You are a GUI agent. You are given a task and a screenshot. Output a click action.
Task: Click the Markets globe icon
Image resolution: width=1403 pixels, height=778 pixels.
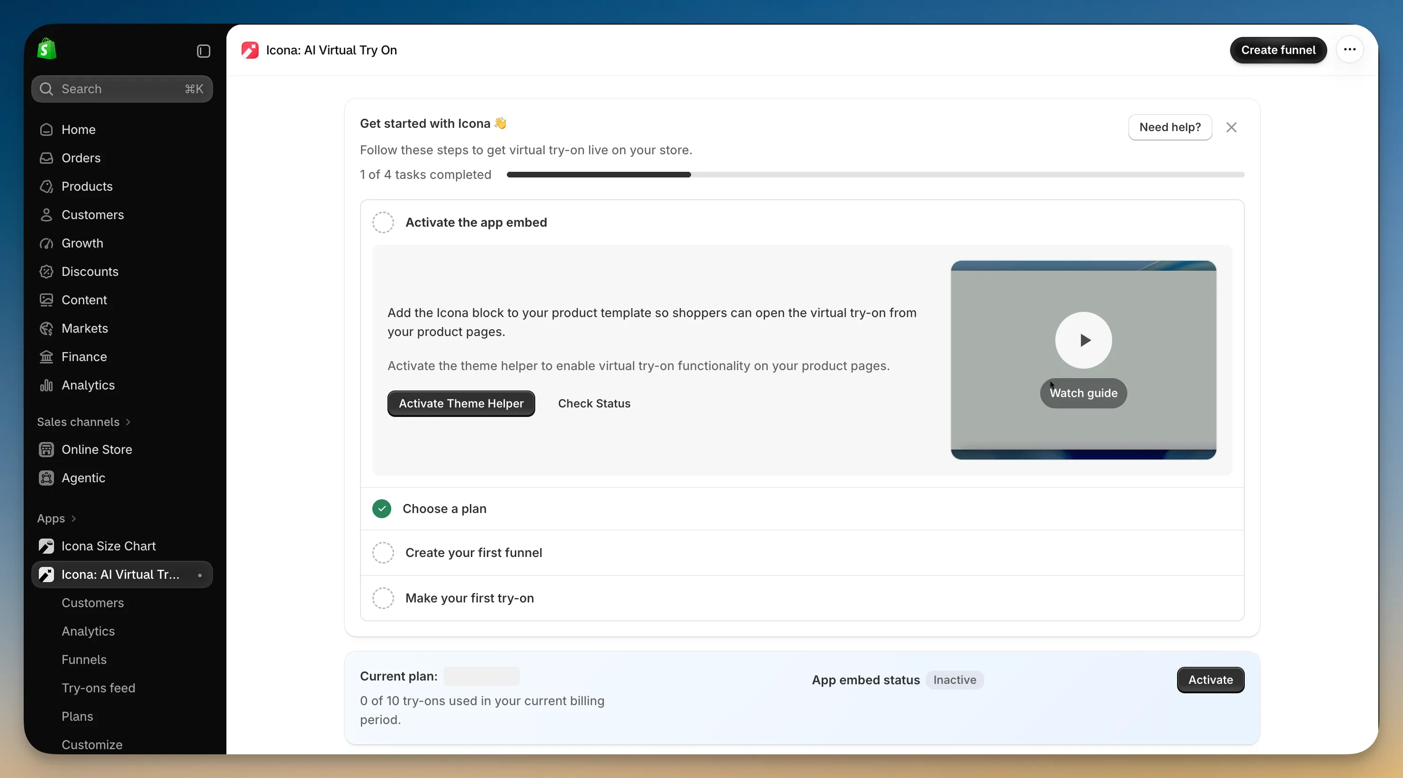[46, 328]
